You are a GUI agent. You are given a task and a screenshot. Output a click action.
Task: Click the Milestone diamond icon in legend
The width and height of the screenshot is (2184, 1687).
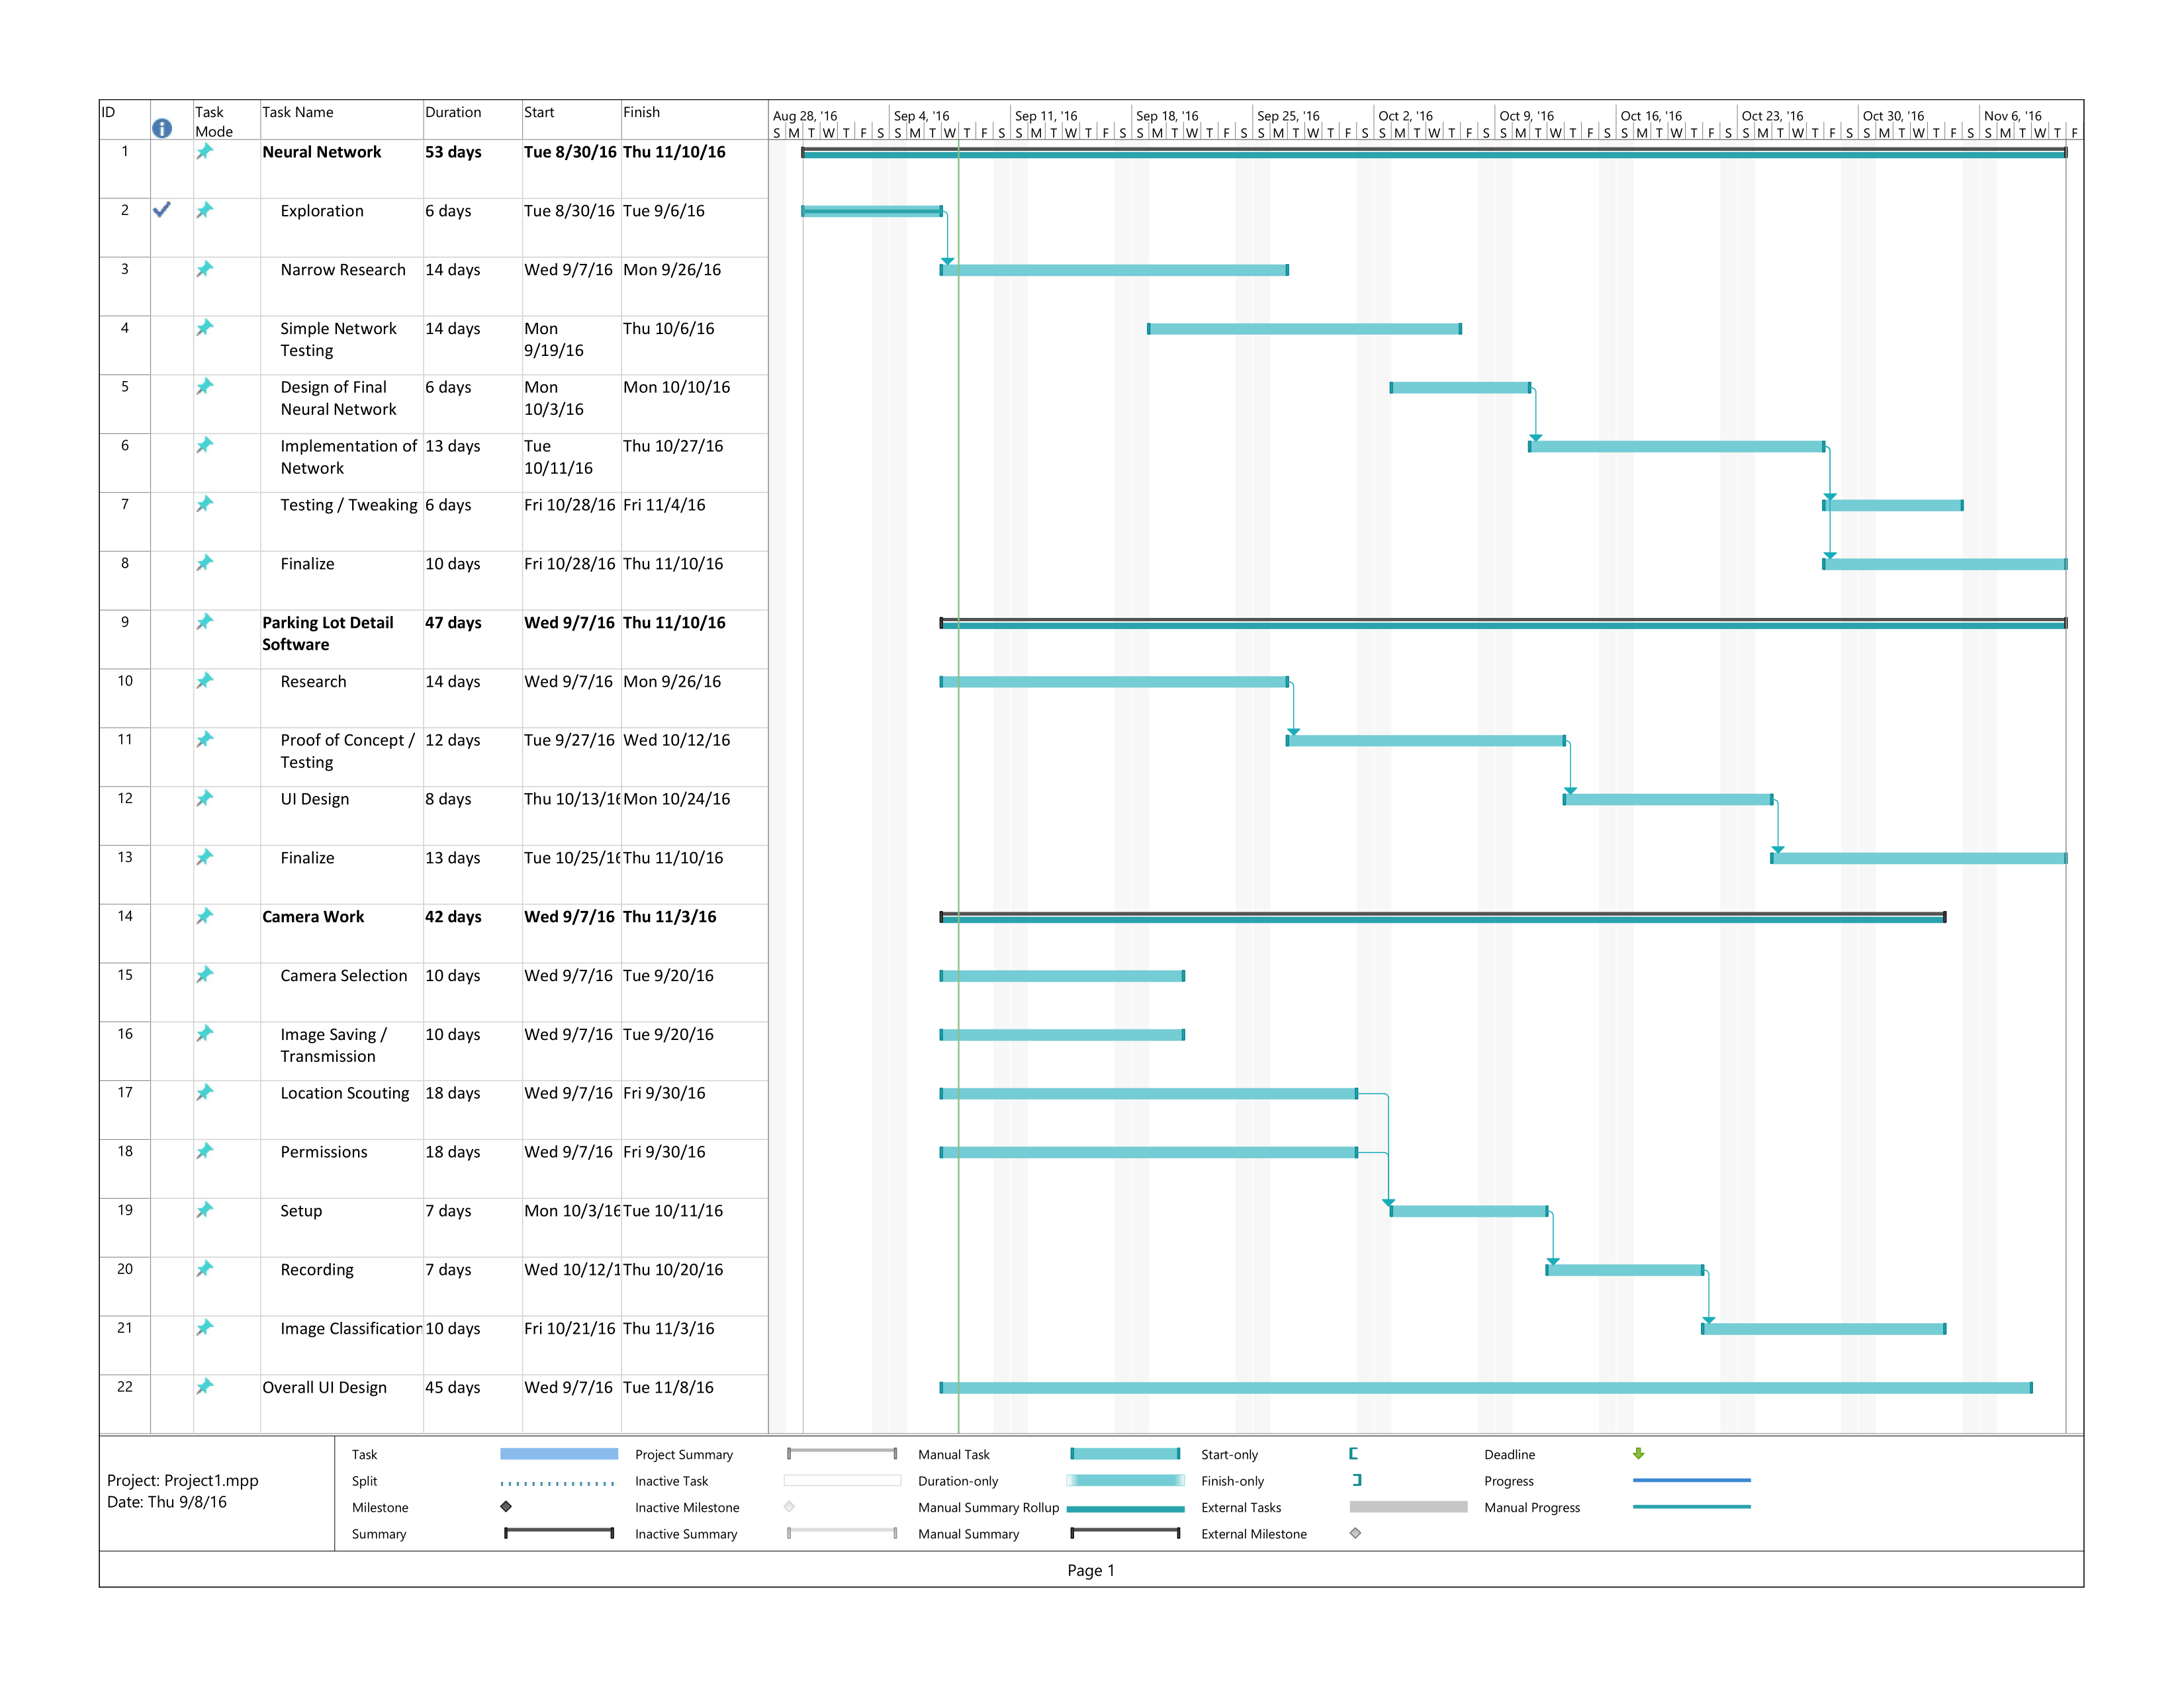(x=506, y=1506)
